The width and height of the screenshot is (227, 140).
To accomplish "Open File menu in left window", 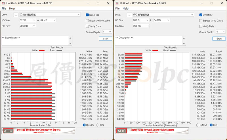I will pyautogui.click(x=4, y=9).
